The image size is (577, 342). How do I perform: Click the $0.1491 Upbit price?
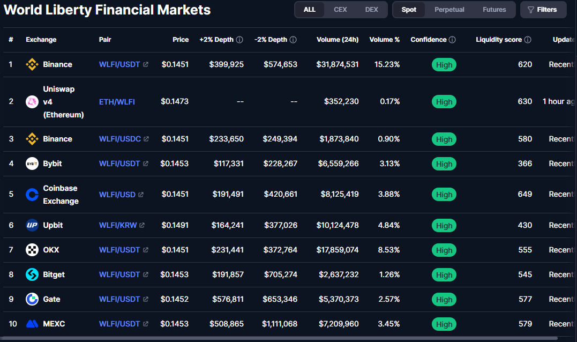click(175, 225)
